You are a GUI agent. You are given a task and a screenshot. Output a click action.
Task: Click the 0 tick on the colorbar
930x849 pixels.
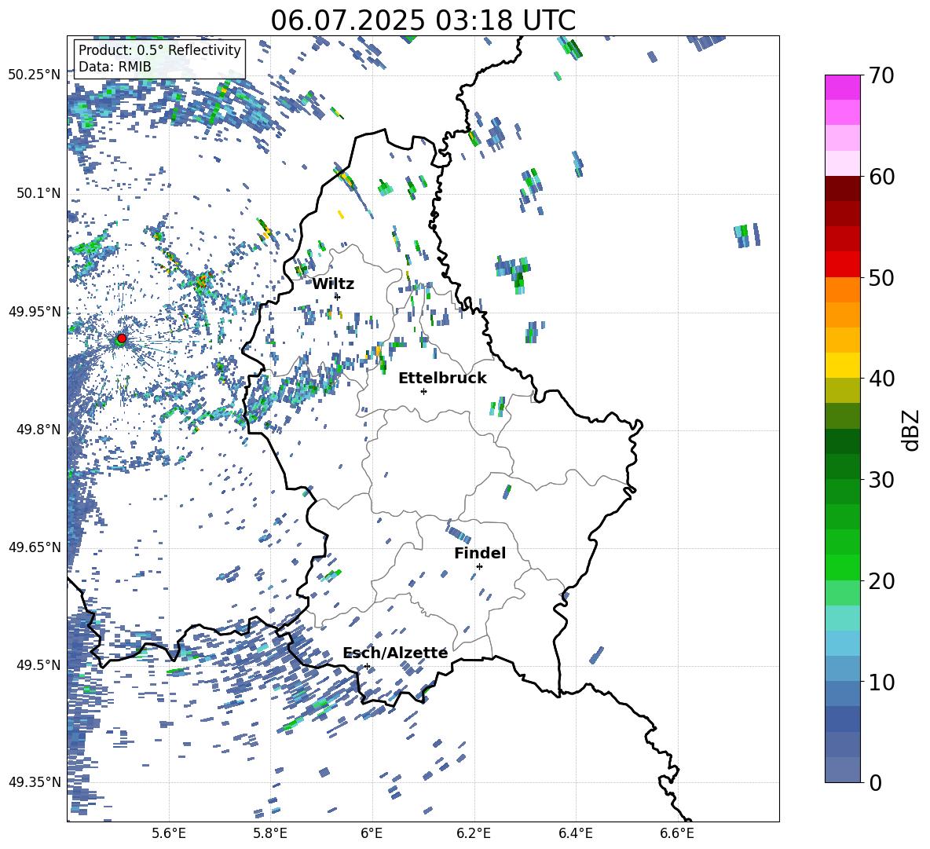point(875,782)
